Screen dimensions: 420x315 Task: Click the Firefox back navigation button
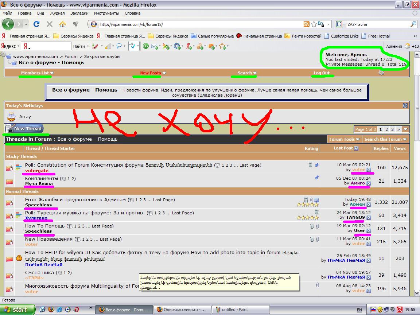click(x=8, y=24)
